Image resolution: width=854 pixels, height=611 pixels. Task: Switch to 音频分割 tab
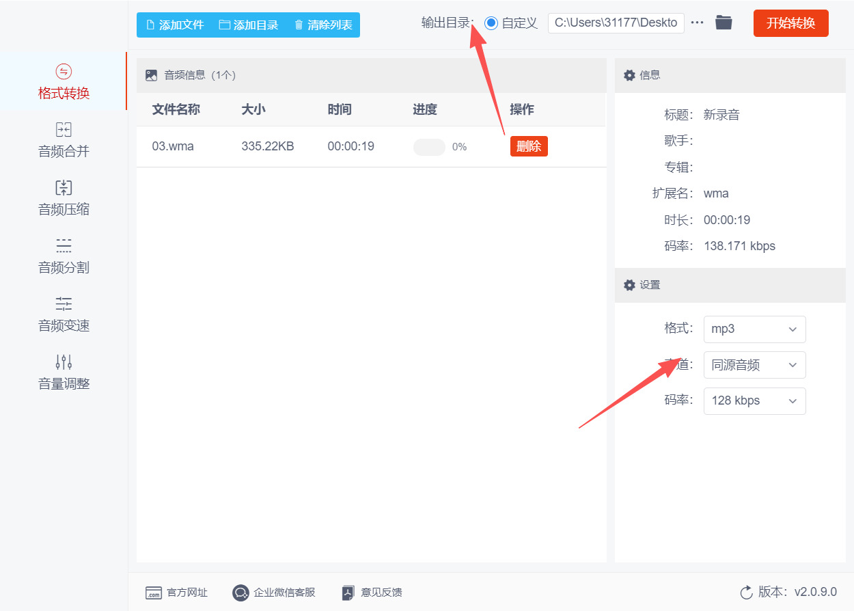coord(64,256)
